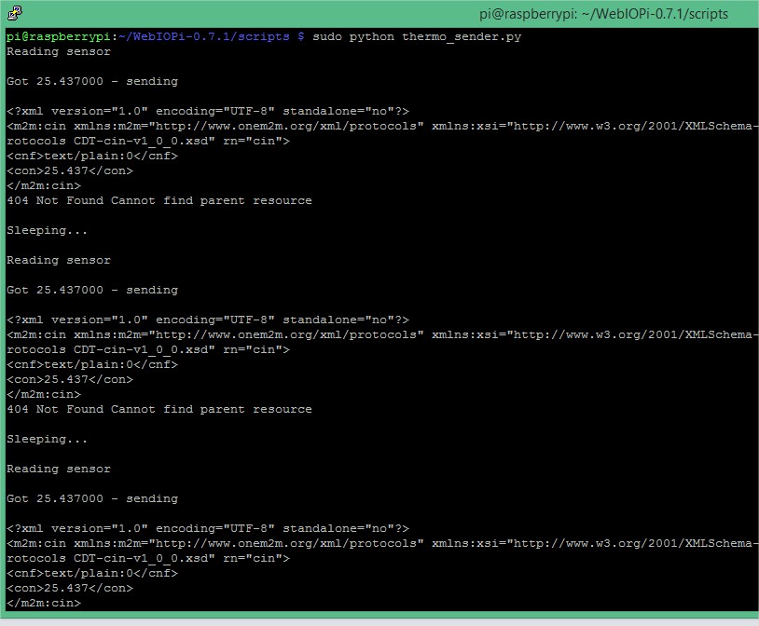Viewport: 759px width, 626px height.
Task: Click the blue '~/WebIOPi-0.7.1/scripts' prompt path
Action: point(204,36)
